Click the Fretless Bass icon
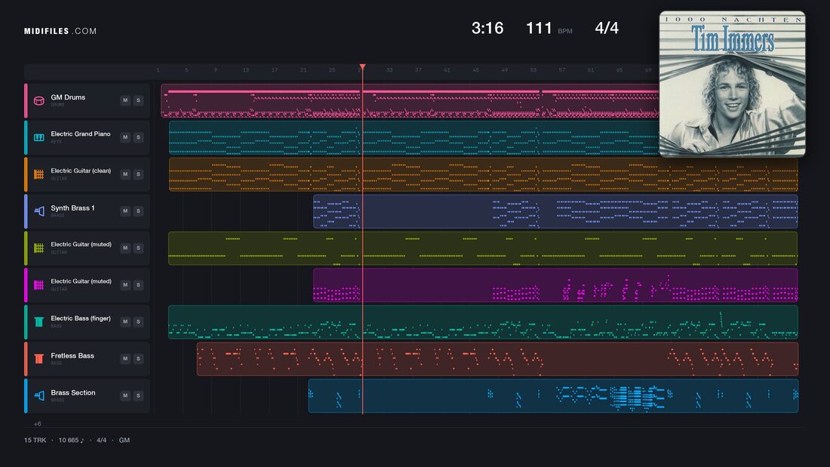This screenshot has height=467, width=830. pos(38,359)
